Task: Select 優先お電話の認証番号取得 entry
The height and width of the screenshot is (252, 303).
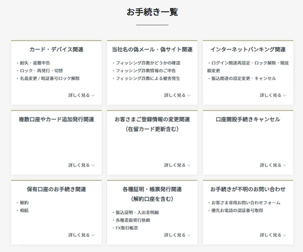Action: pyautogui.click(x=237, y=211)
